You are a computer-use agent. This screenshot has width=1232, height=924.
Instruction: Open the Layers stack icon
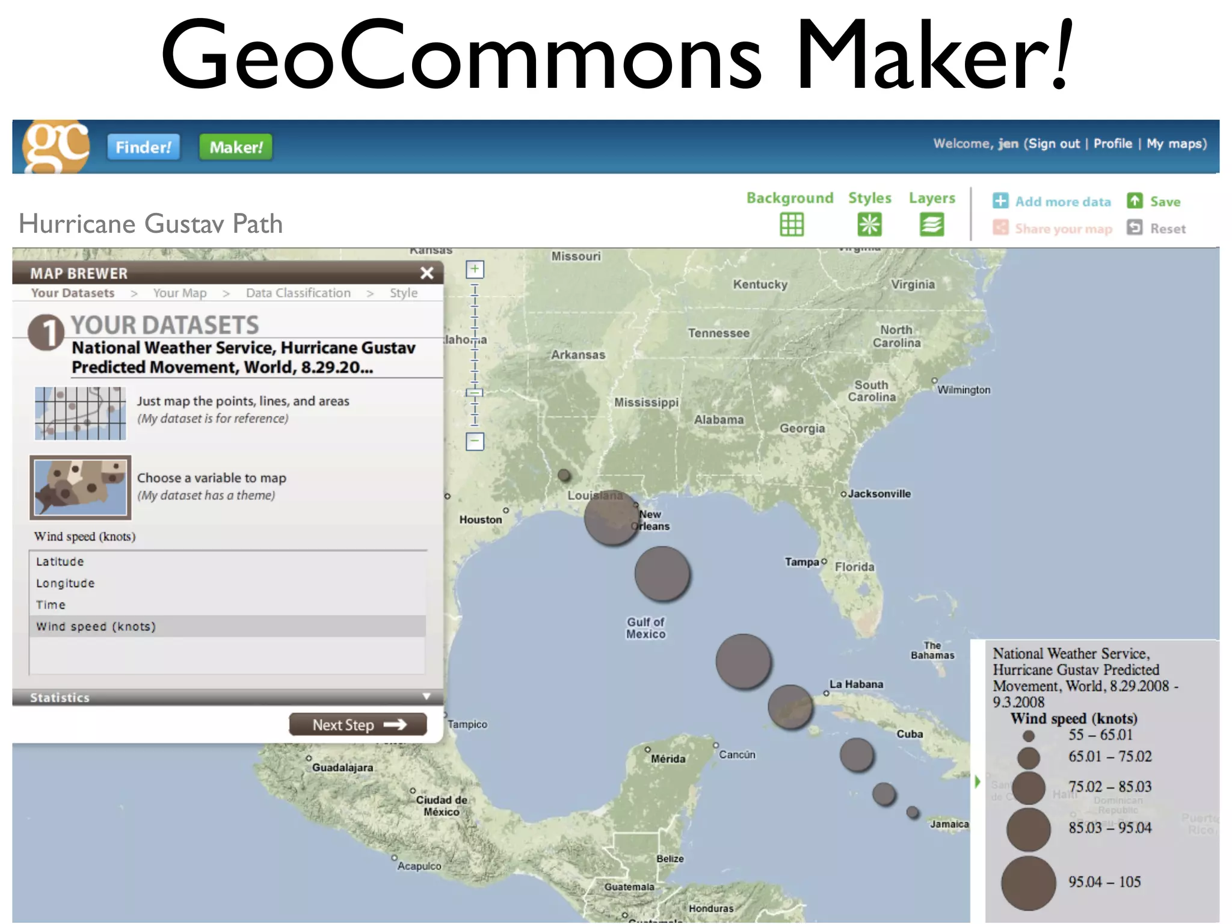pos(931,225)
